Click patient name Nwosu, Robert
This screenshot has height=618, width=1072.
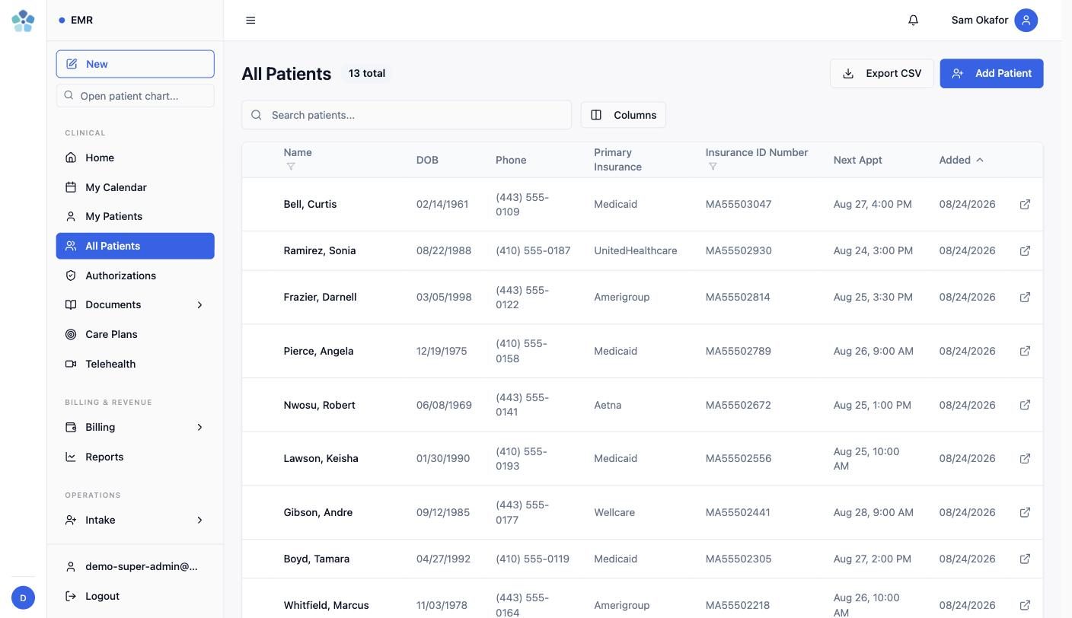click(x=319, y=405)
